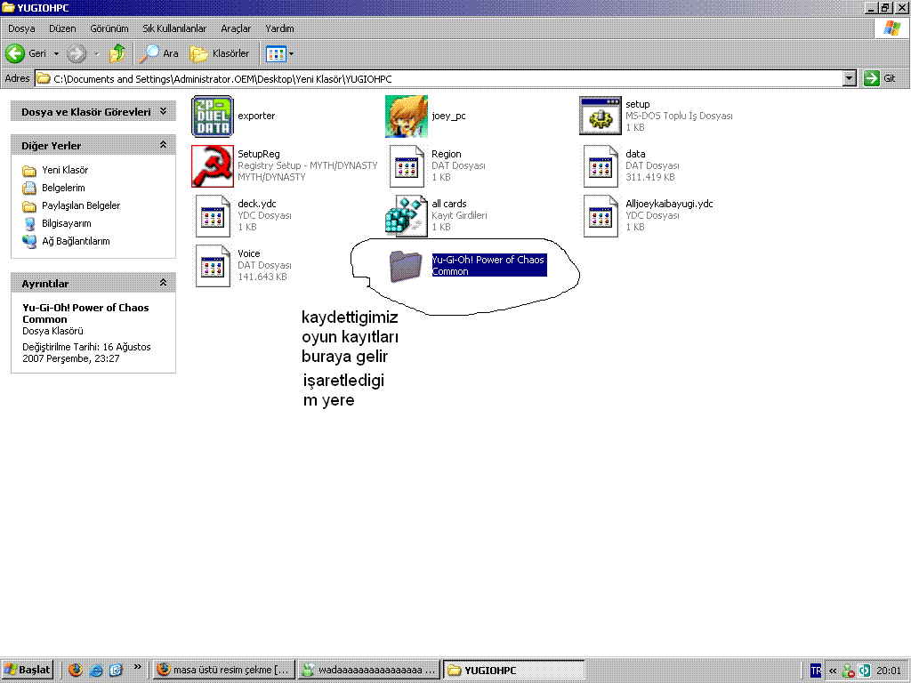This screenshot has width=911, height=683.
Task: Click the Git go button
Action: coord(880,78)
